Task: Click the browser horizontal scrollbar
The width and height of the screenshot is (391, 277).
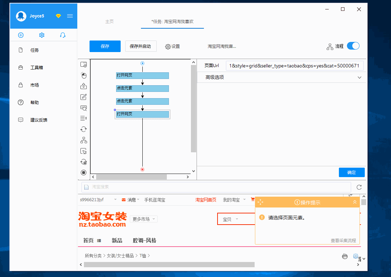Action: pyautogui.click(x=169, y=264)
